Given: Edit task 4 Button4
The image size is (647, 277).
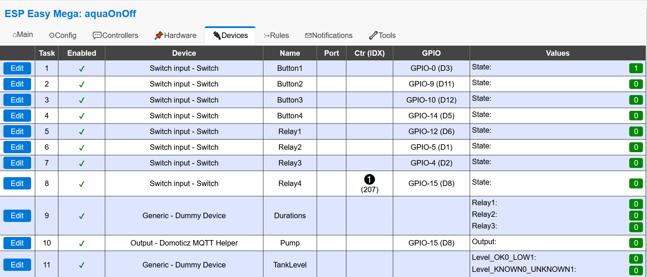Looking at the screenshot, I should point(17,116).
